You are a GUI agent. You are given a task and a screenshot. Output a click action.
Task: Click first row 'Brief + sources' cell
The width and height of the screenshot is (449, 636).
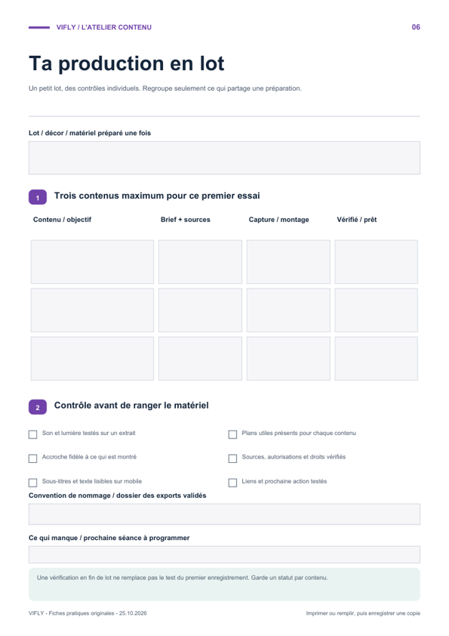tap(200, 261)
